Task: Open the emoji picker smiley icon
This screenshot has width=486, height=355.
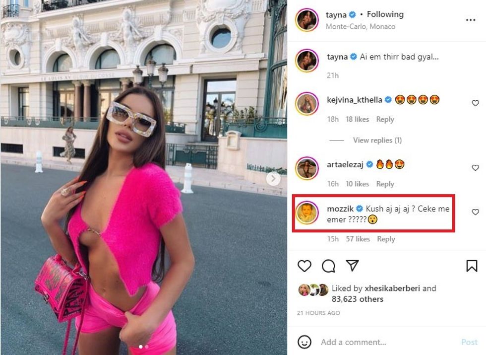Action: 304,342
